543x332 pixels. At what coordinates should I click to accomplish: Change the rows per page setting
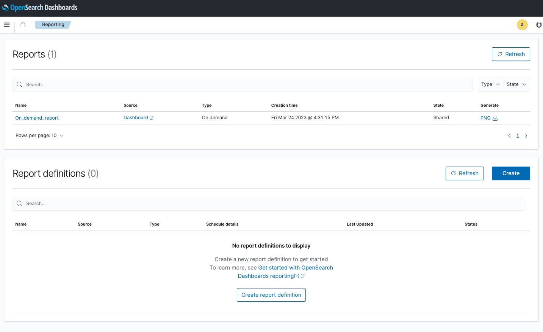pyautogui.click(x=39, y=135)
